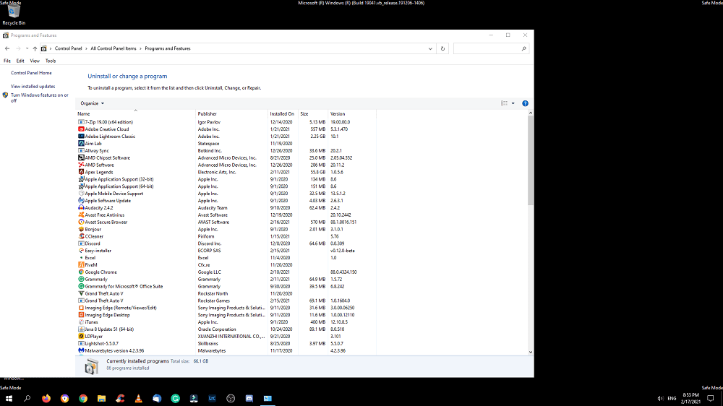Select the Avast Secure Browser list icon
The width and height of the screenshot is (723, 406).
(81, 222)
